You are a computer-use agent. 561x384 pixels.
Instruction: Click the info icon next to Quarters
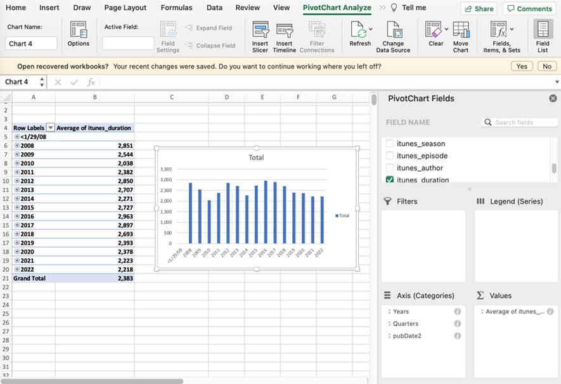tap(457, 324)
